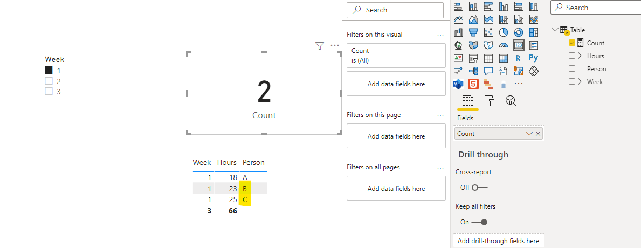641x248 pixels.
Task: Select the Gantt chart custom visual
Action: click(x=488, y=84)
